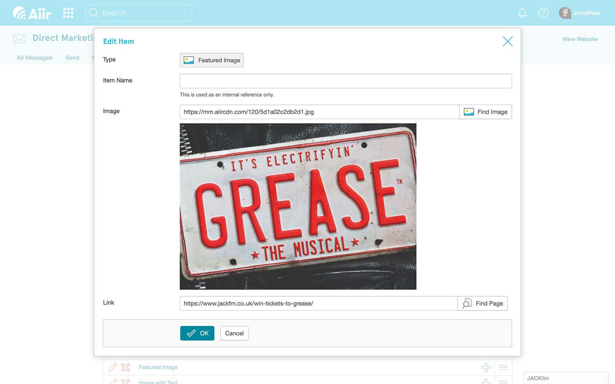Screen dimensions: 615x384
Task: Click the Find Page button
Action: 483,303
